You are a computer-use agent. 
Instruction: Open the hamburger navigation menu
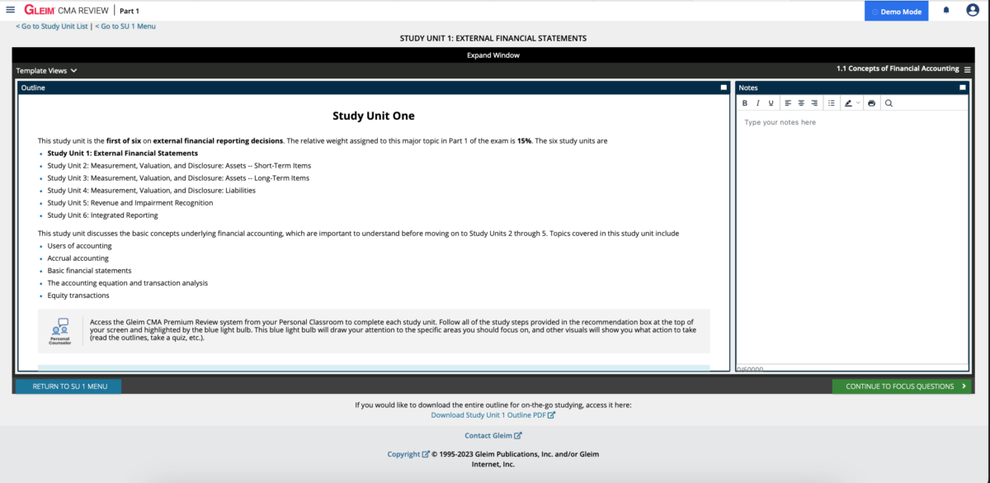click(10, 10)
